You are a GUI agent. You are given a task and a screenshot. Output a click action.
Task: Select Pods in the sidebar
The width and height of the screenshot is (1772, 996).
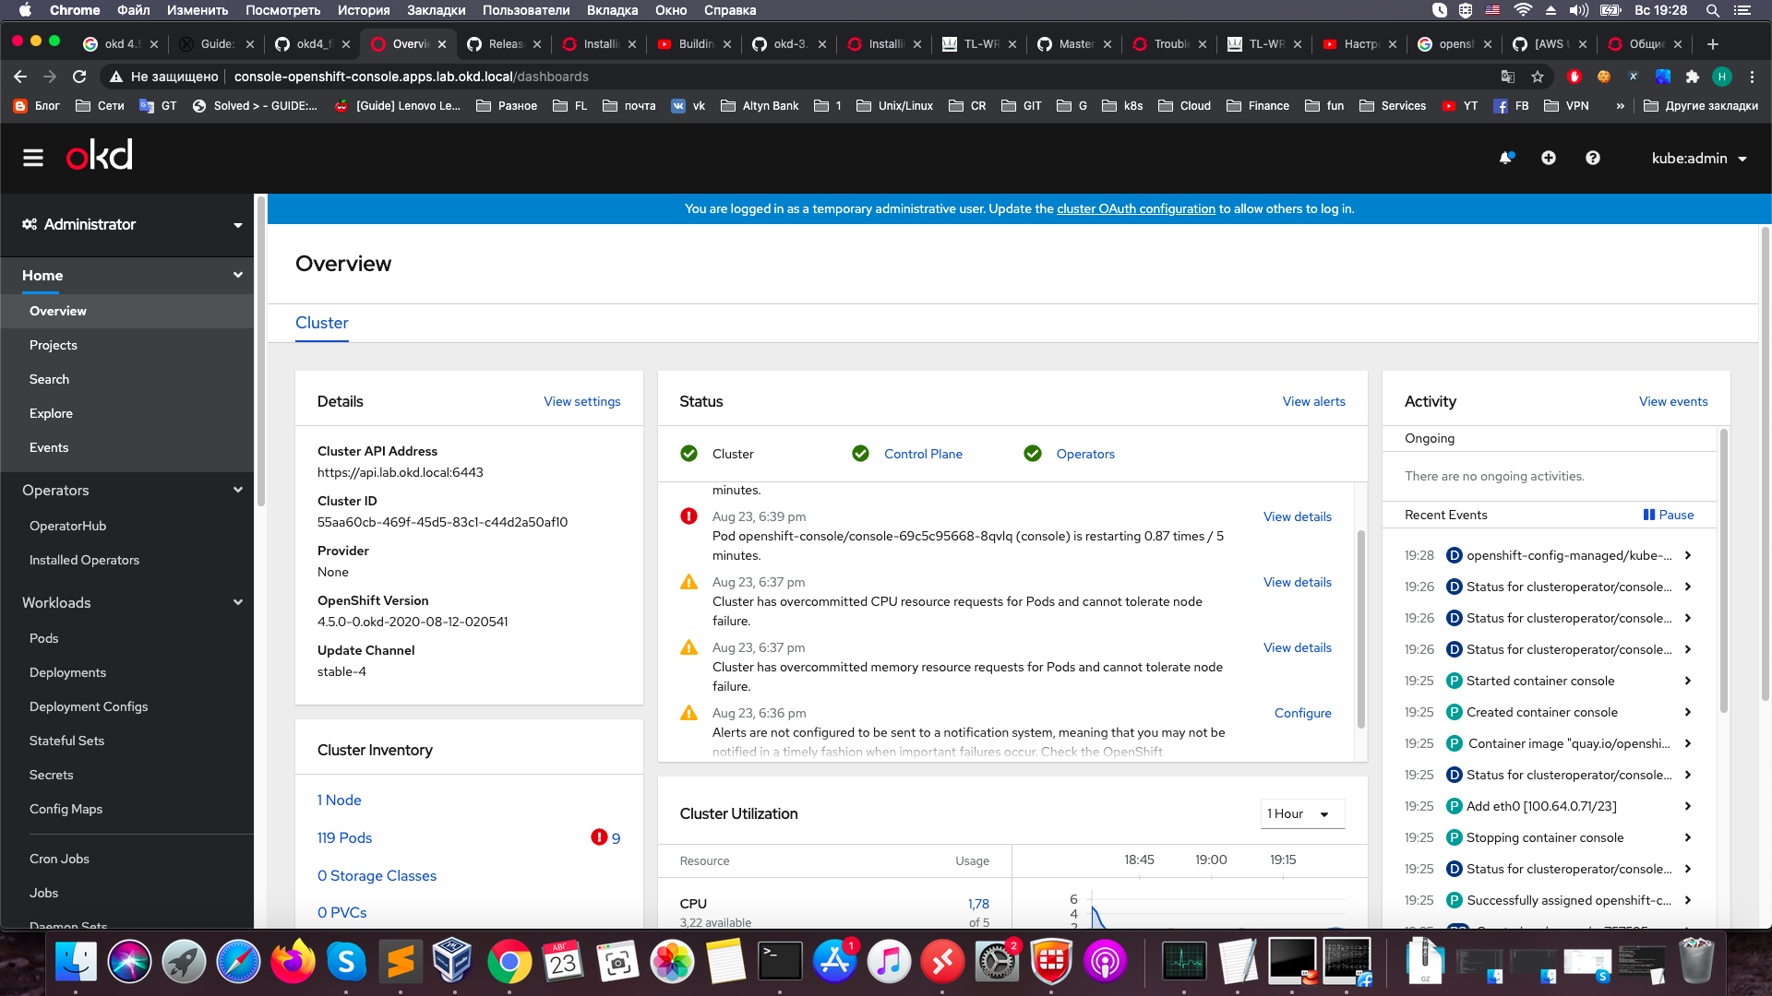pos(43,638)
